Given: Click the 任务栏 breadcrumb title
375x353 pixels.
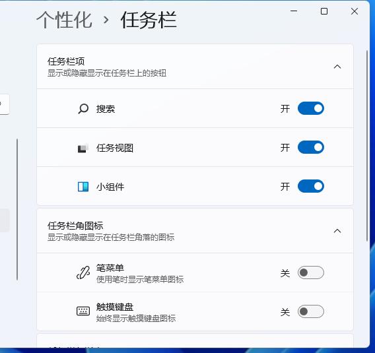Looking at the screenshot, I should coord(149,20).
